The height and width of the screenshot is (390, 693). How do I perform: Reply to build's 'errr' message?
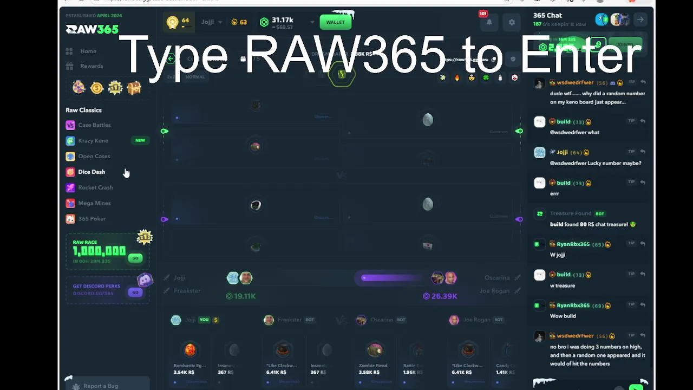643,182
